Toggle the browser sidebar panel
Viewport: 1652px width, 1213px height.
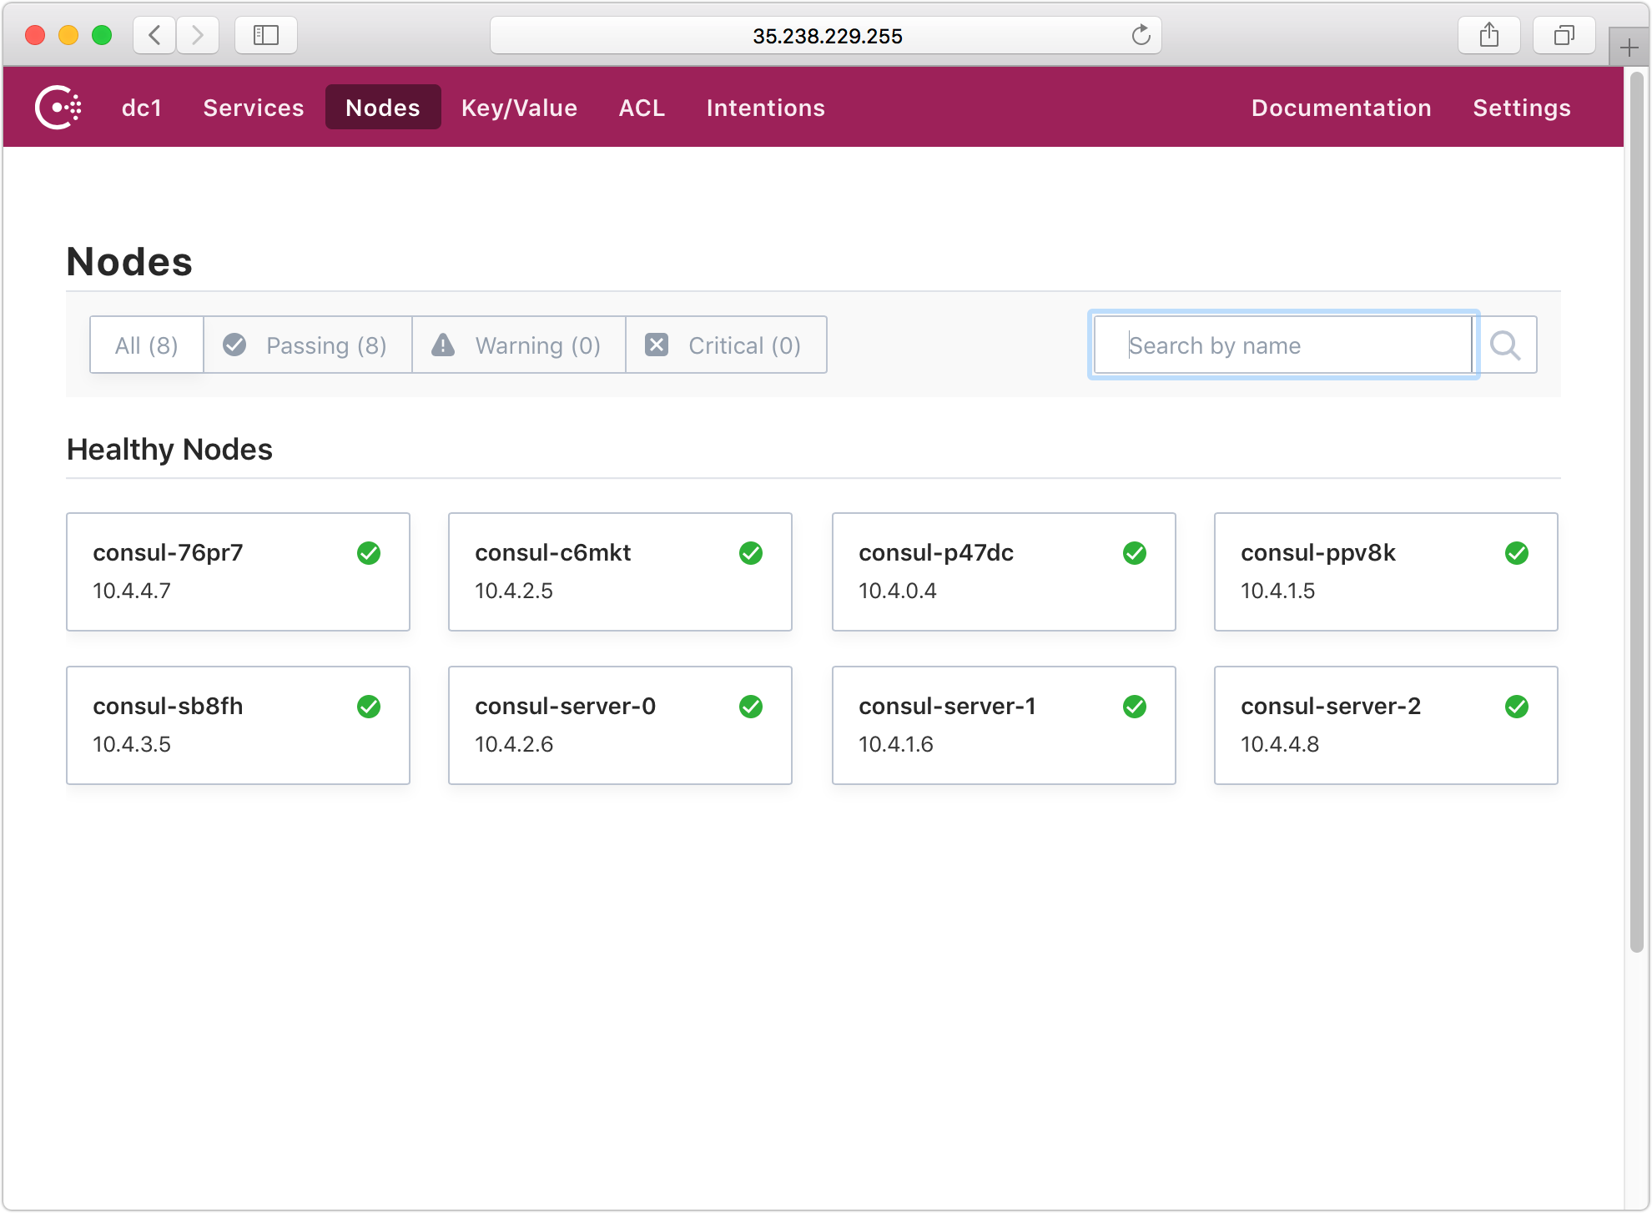(x=265, y=35)
